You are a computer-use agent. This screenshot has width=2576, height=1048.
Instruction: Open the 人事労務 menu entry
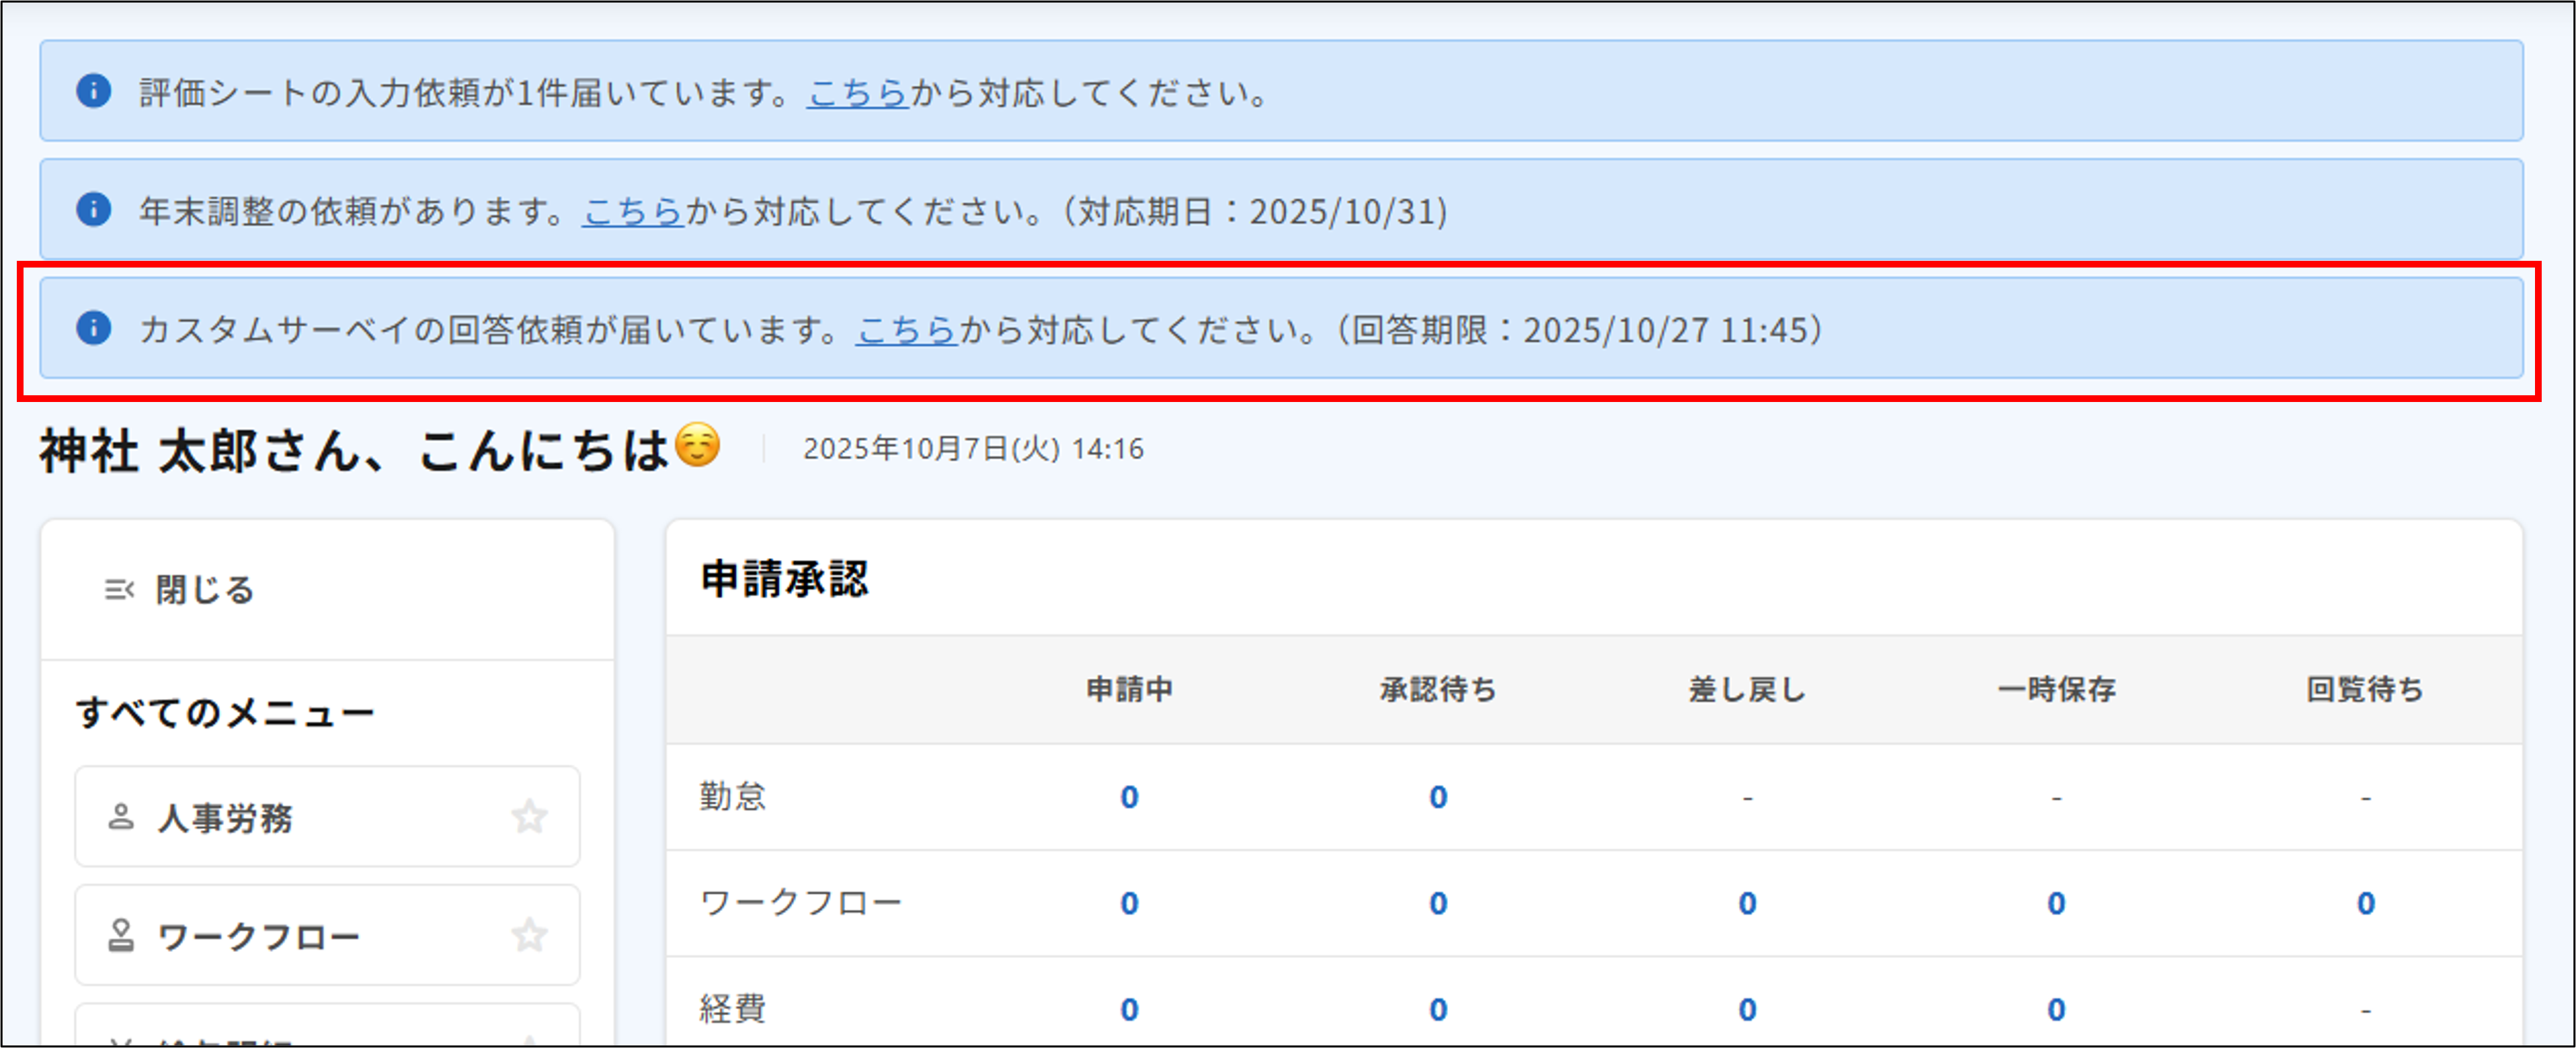coord(226,817)
